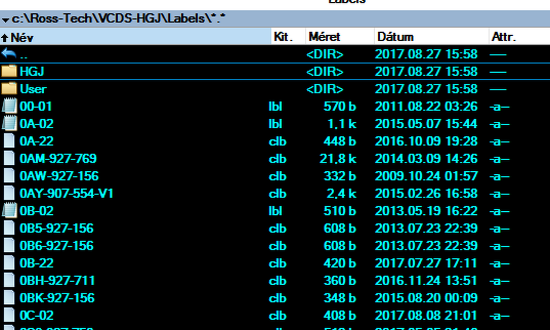
Task: Click the size value 570 b
Action: (x=339, y=106)
